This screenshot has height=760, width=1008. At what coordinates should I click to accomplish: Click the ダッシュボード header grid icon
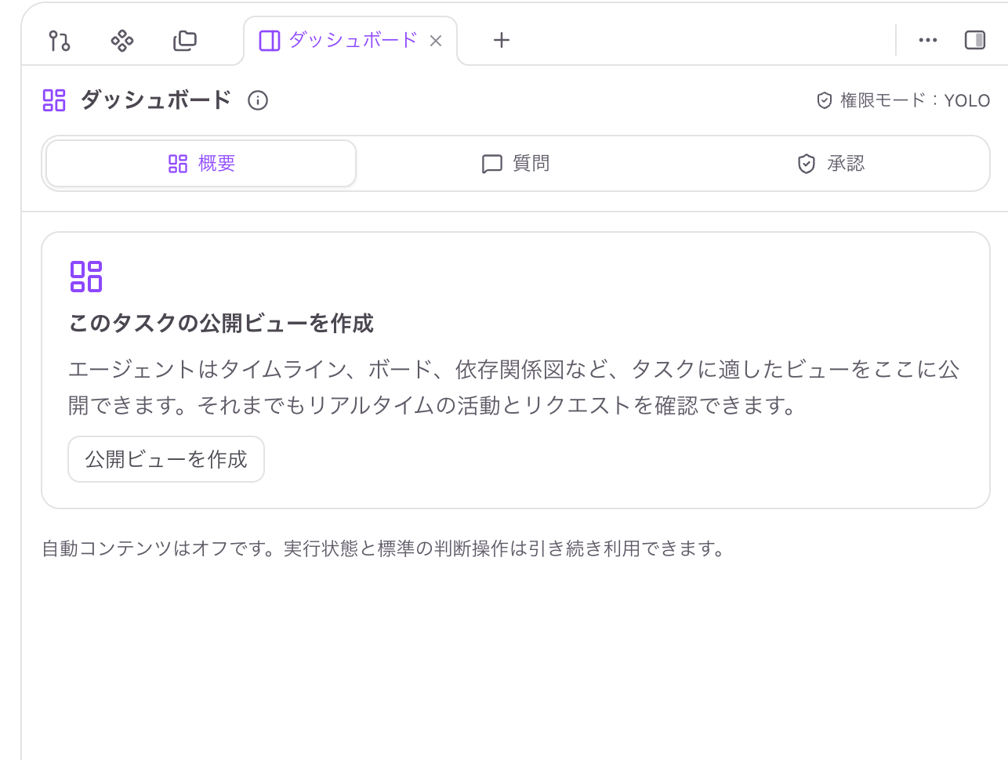[54, 100]
